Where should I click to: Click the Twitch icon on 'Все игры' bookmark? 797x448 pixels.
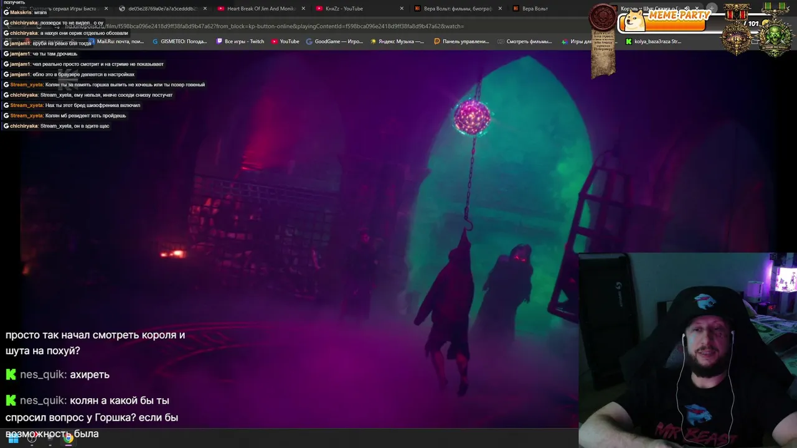pos(219,42)
